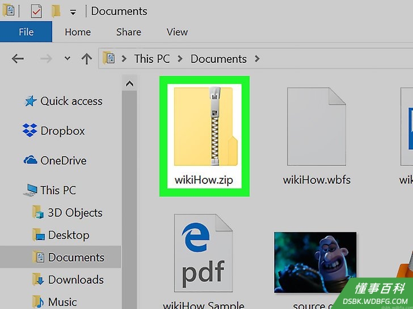This screenshot has width=413, height=309.
Task: Expand the chevron after Documents in address bar
Action: 257,59
